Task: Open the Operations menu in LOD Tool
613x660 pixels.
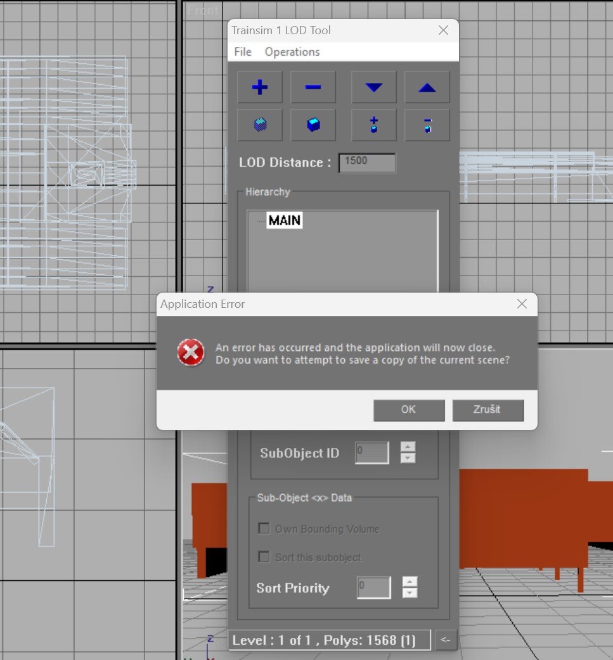Action: pos(292,52)
